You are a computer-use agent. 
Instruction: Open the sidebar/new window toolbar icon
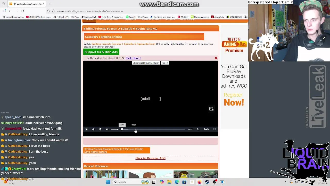click(4, 11)
